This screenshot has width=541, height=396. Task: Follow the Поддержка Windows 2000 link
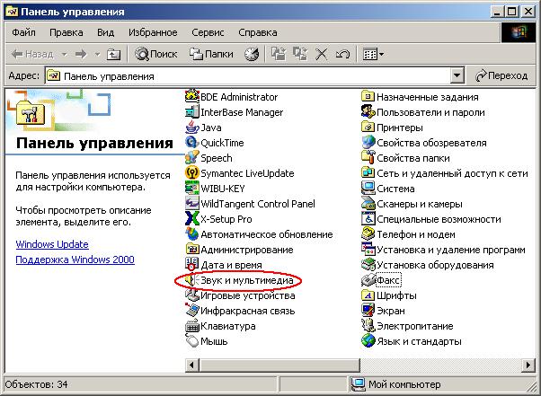coord(75,260)
